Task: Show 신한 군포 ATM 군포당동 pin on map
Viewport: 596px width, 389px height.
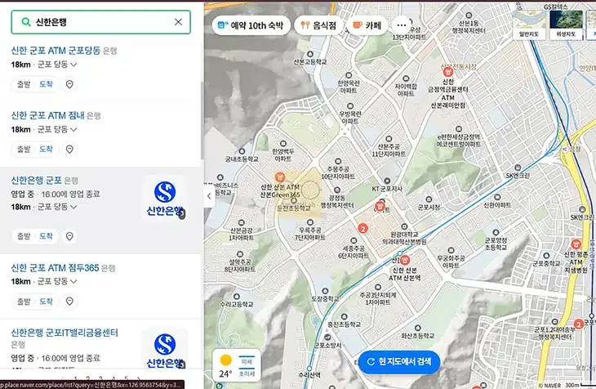Action: point(69,84)
